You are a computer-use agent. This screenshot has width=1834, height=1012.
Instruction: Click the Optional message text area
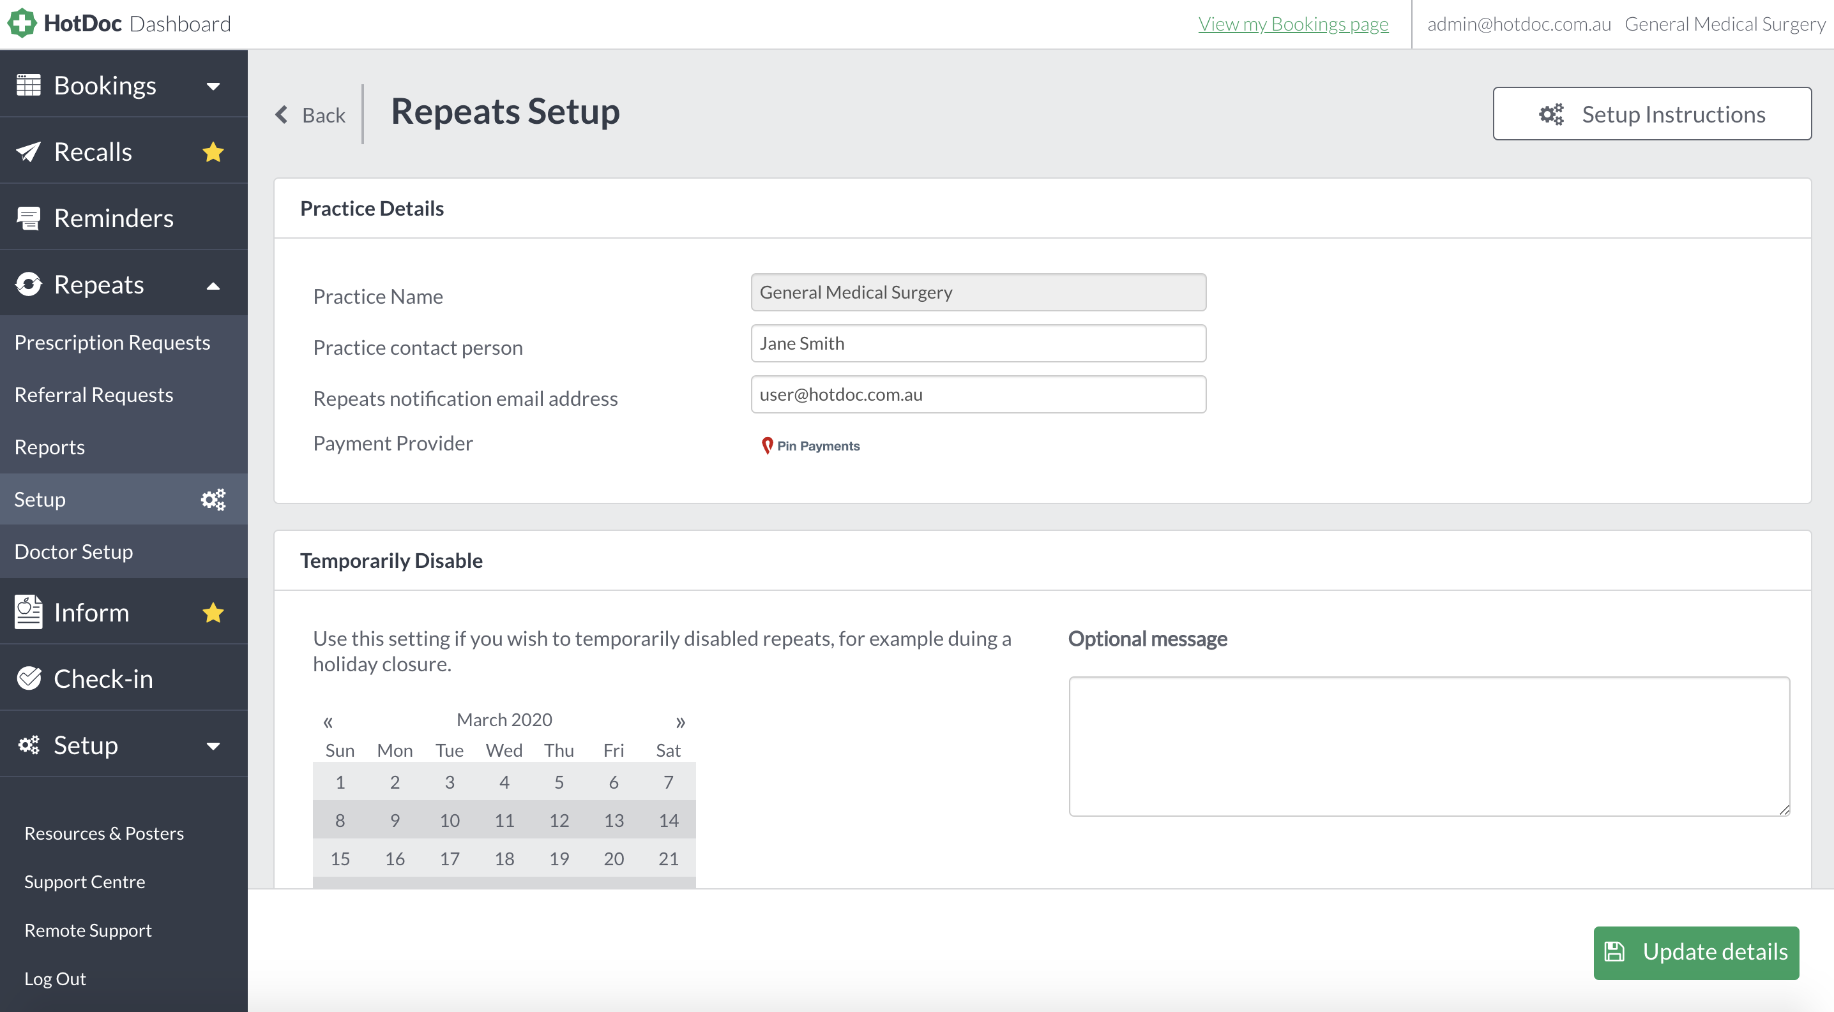[1429, 746]
